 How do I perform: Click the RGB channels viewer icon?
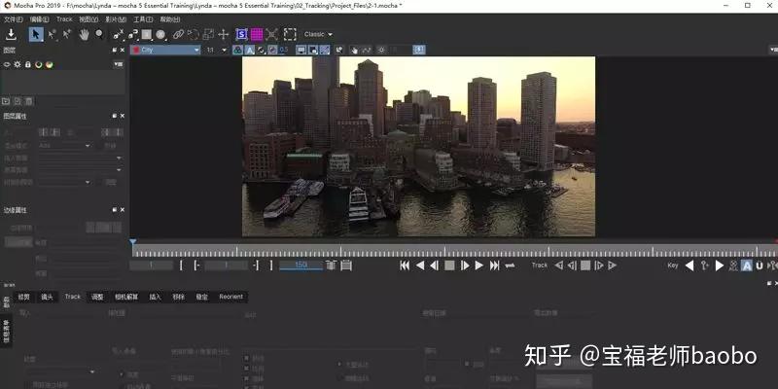(x=237, y=50)
